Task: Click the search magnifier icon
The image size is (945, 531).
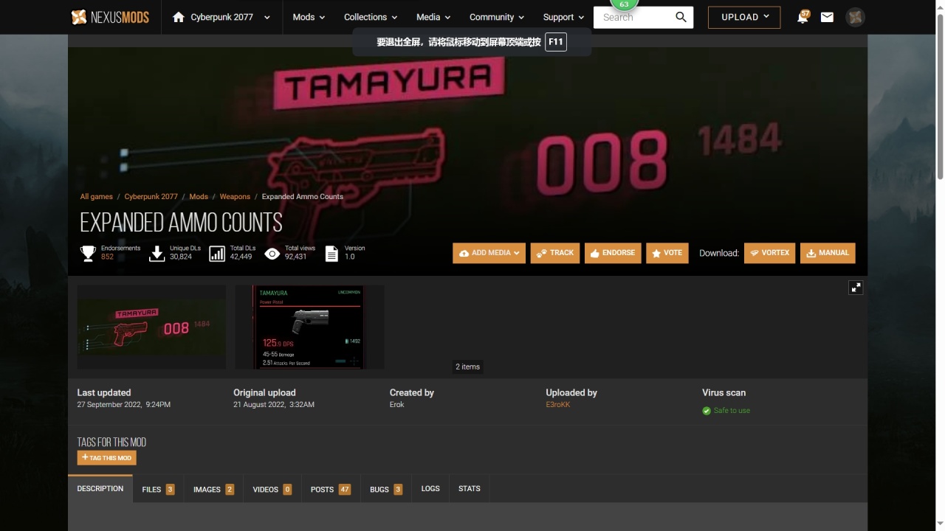Action: coord(681,17)
